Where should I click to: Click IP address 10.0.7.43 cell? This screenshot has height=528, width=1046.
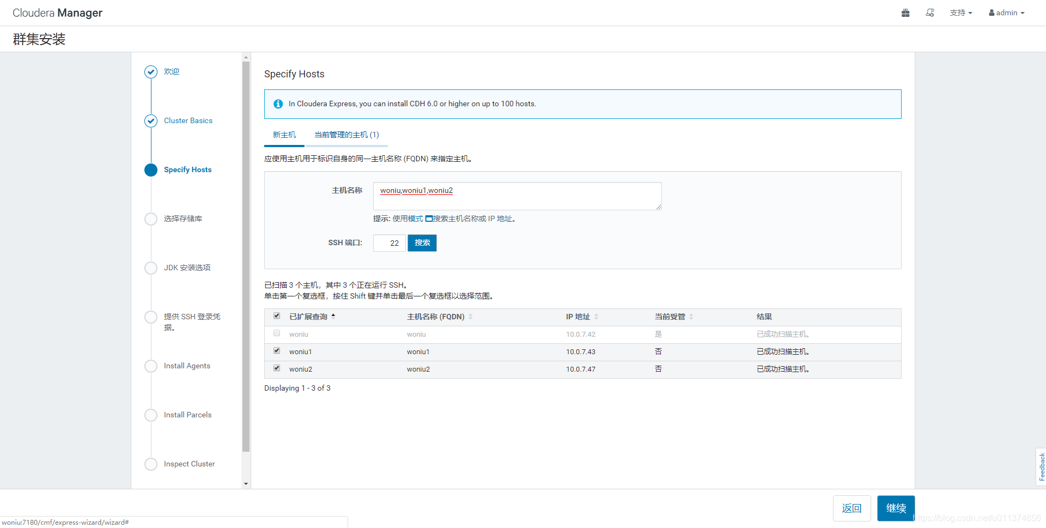(581, 352)
